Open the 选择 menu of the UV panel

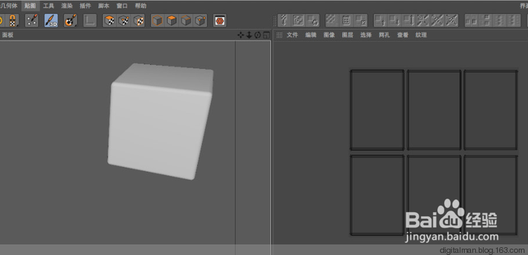(x=365, y=35)
